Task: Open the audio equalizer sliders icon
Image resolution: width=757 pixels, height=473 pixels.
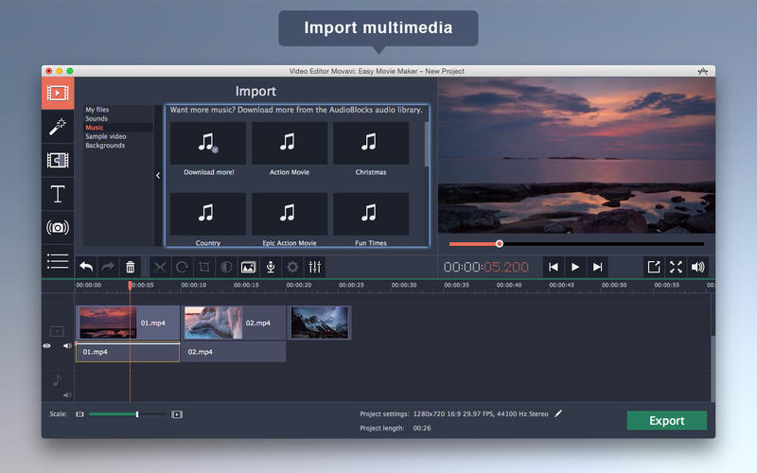Action: (x=315, y=268)
